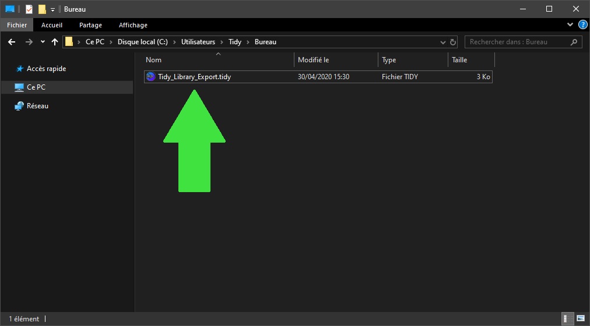Select Ce PC in the navigation pane

[66, 87]
